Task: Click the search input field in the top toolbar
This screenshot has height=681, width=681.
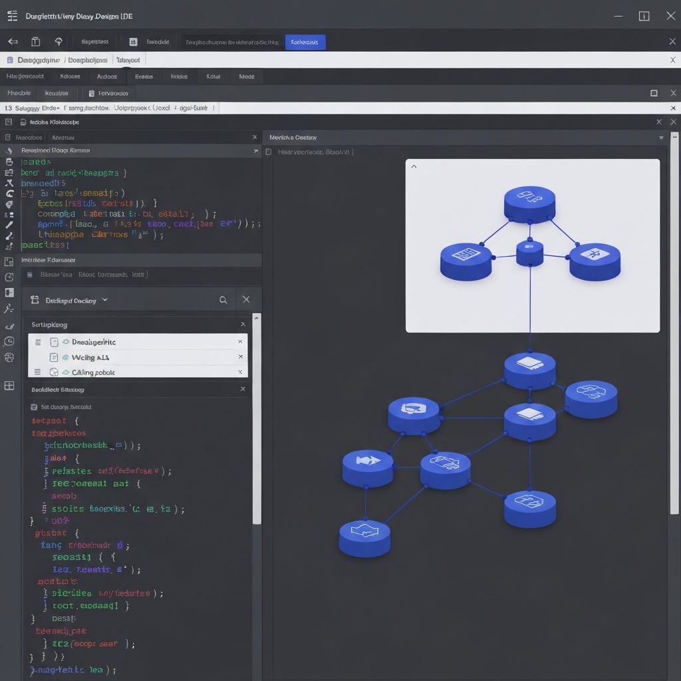Action: click(231, 42)
